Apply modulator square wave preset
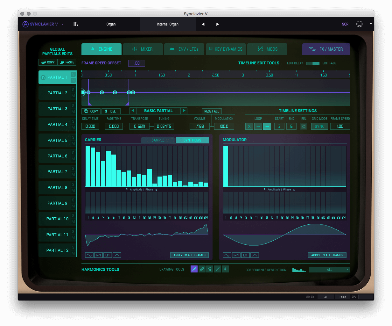 pos(245,255)
